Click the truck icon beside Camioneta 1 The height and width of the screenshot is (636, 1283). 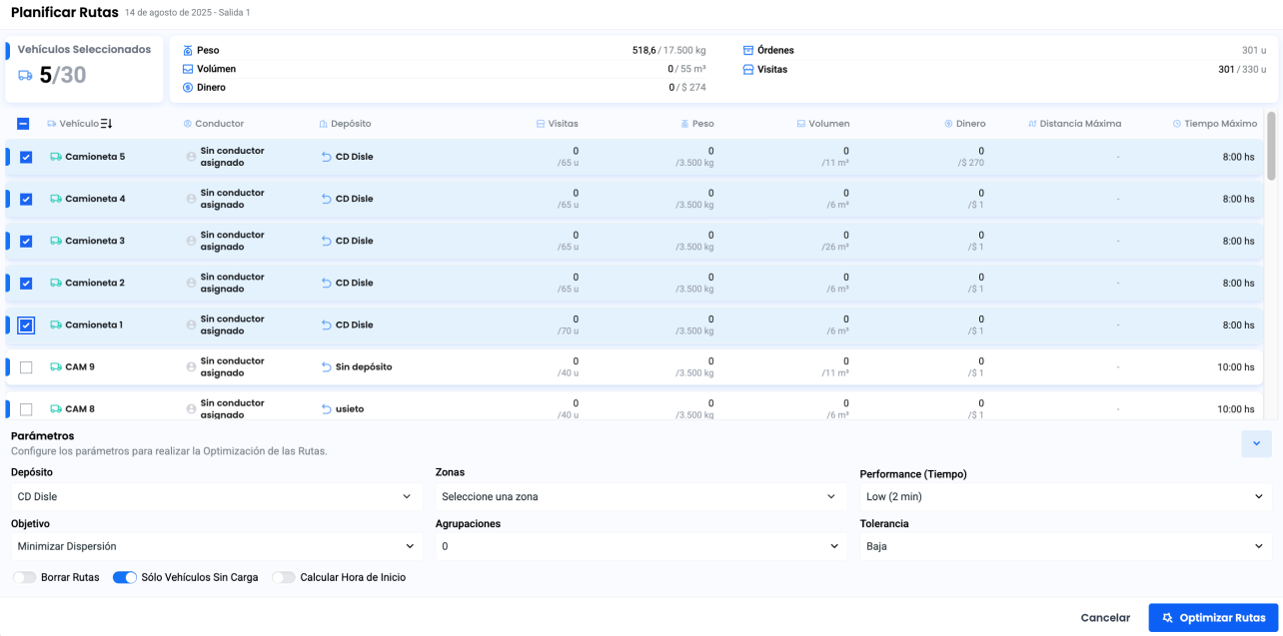point(56,324)
